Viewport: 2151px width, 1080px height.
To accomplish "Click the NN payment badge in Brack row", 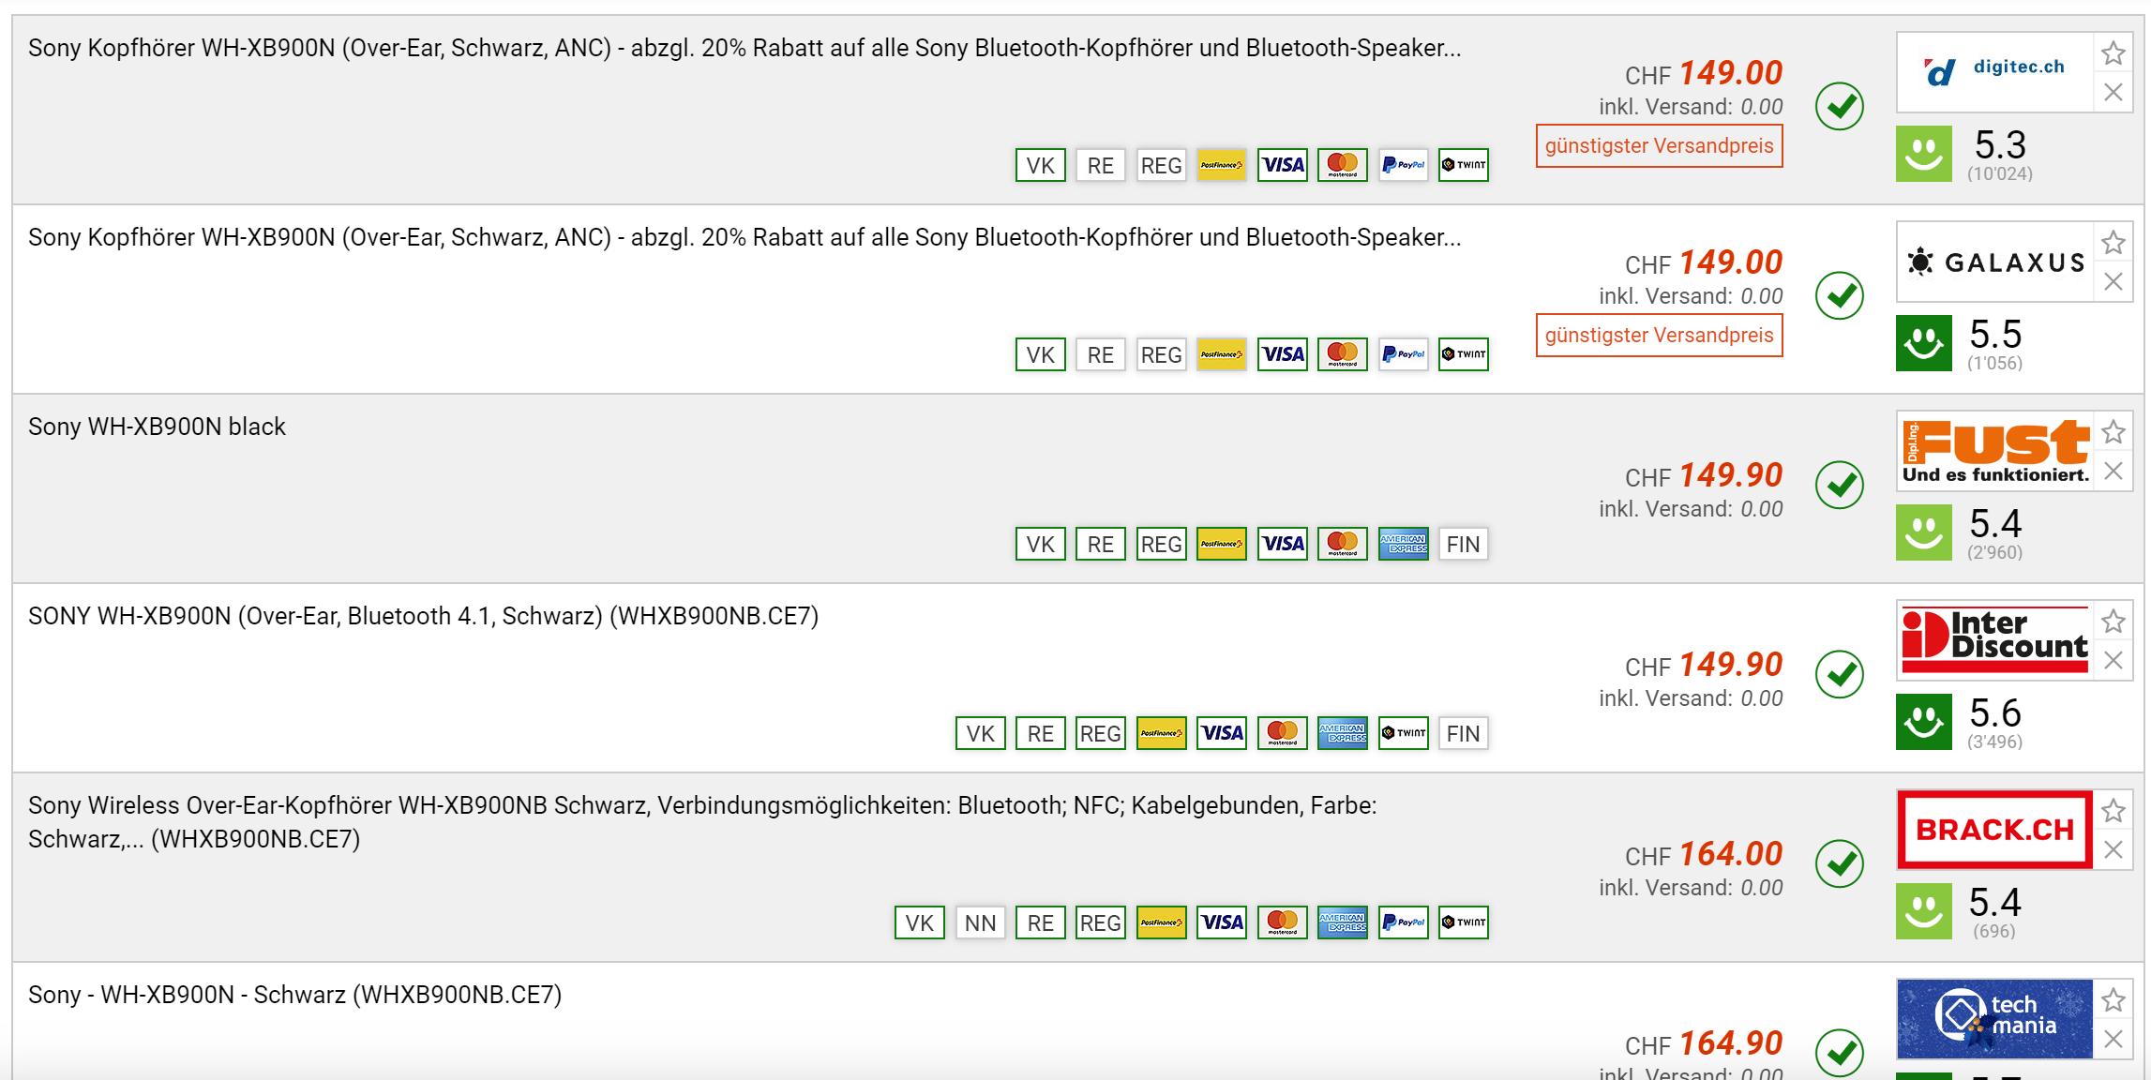I will (980, 922).
